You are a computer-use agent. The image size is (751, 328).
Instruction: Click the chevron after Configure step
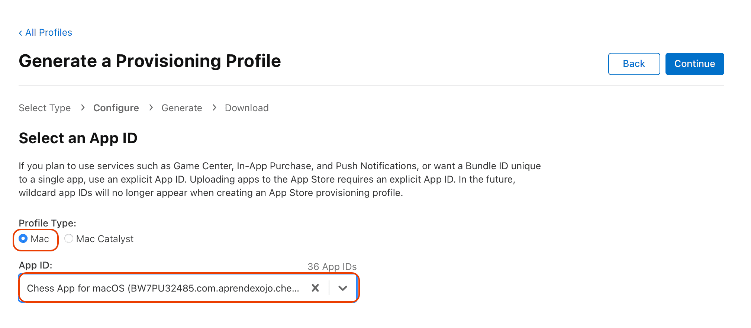[x=151, y=107]
